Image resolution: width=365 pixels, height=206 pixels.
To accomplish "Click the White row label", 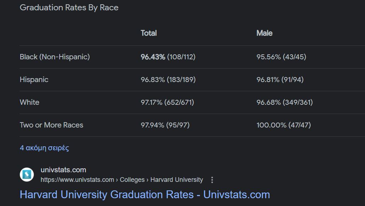I will click(x=29, y=102).
